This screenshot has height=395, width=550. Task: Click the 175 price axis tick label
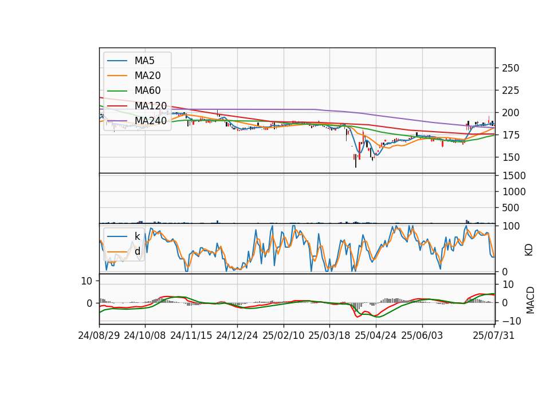(x=510, y=135)
